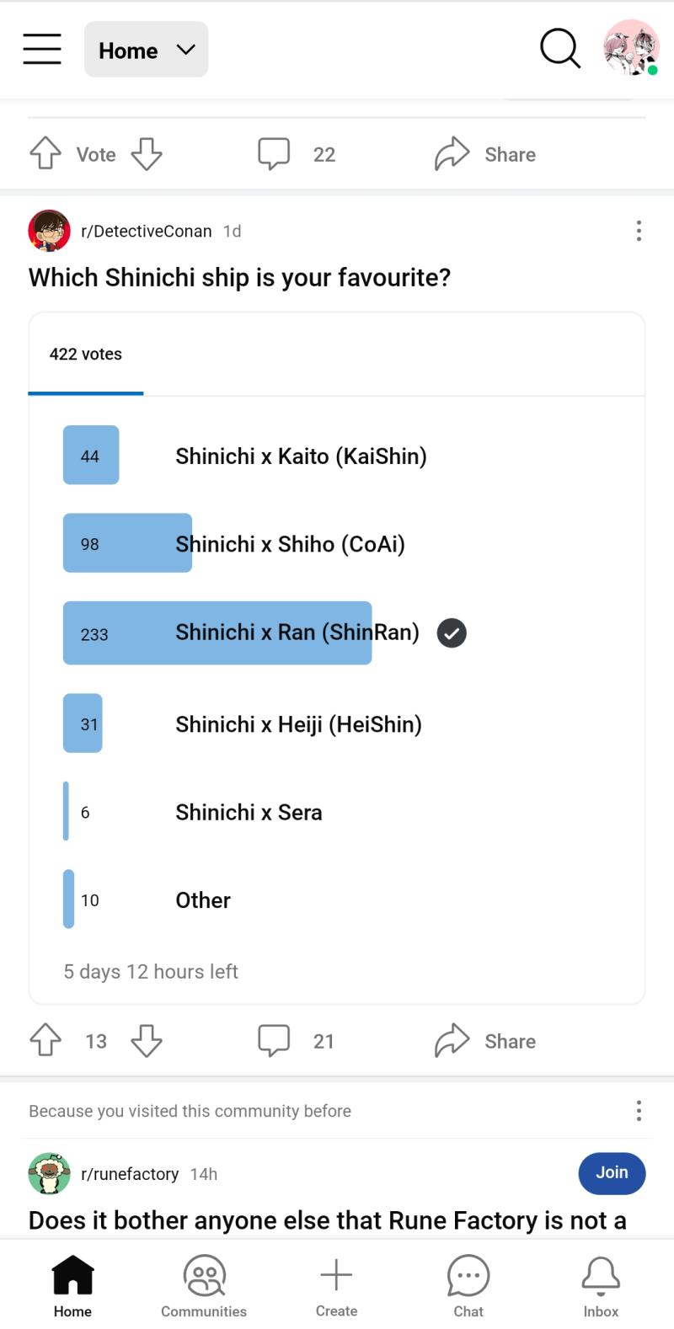Select the Shinichi x Shiho (CoAi) option
The image size is (674, 1329).
click(290, 544)
